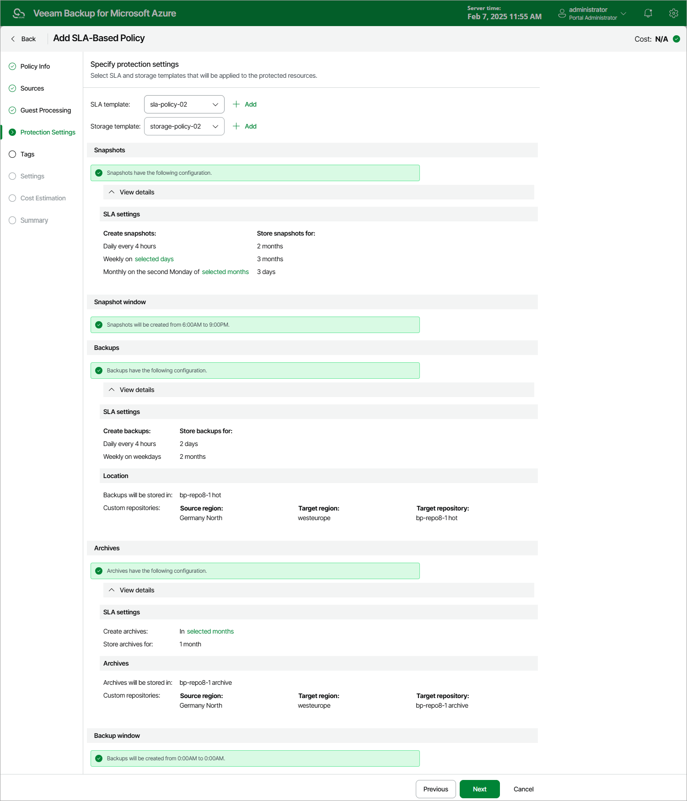Go to the Sources step
Viewport: 687px width, 801px height.
[32, 88]
